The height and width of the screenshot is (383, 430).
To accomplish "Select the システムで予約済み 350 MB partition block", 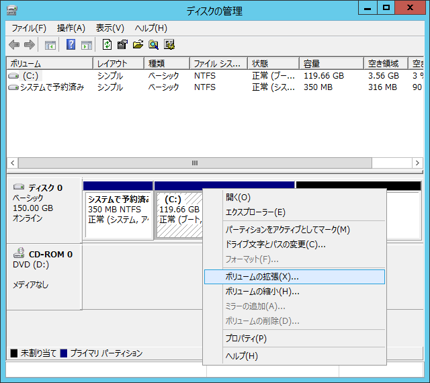I will pos(118,214).
